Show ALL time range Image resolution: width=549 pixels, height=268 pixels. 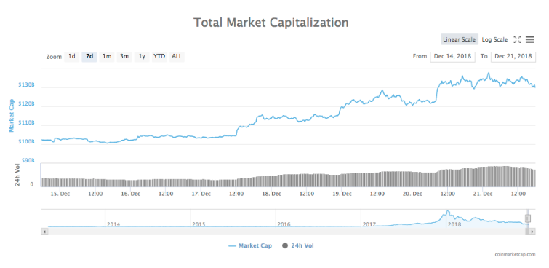coord(177,57)
